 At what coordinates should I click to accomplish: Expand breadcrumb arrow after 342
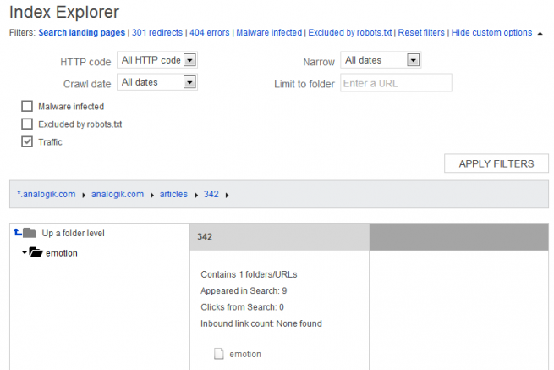[227, 196]
